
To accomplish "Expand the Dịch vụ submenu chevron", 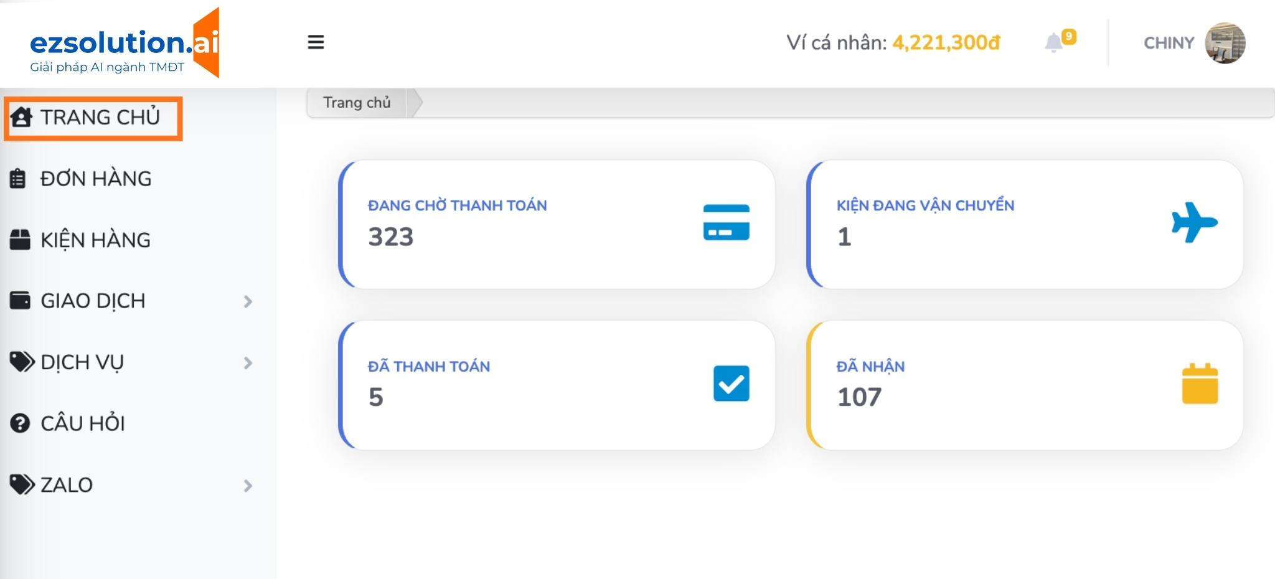I will click(248, 363).
